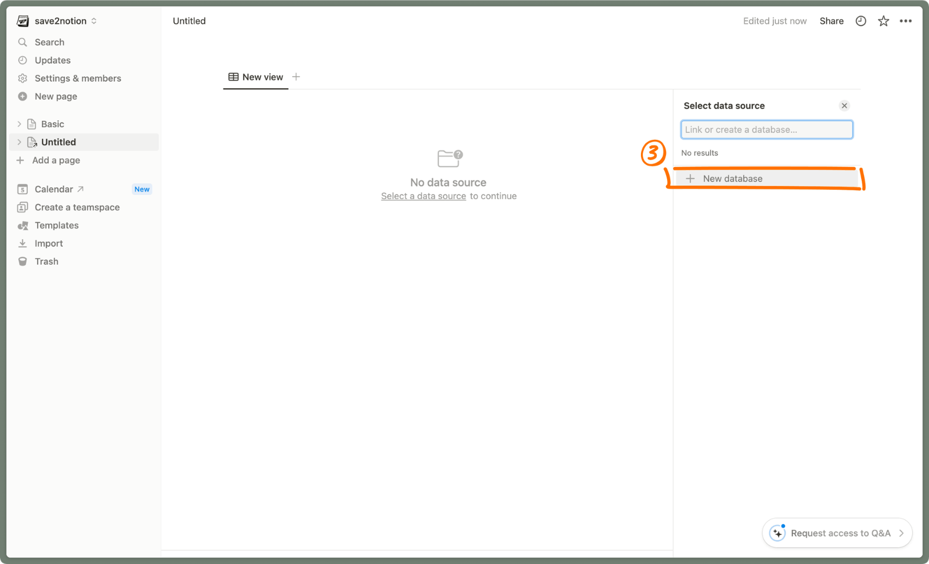Open Settings & members
Image resolution: width=929 pixels, height=564 pixels.
77,78
